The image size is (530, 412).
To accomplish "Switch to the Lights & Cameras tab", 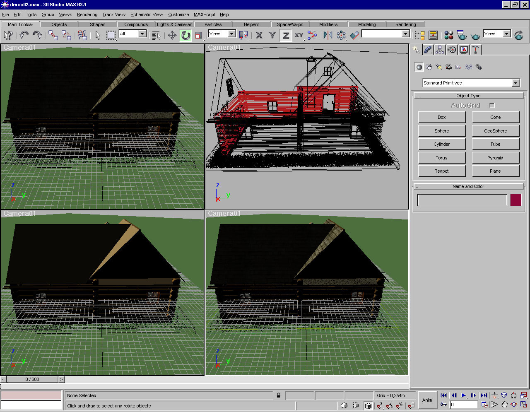I will point(174,24).
